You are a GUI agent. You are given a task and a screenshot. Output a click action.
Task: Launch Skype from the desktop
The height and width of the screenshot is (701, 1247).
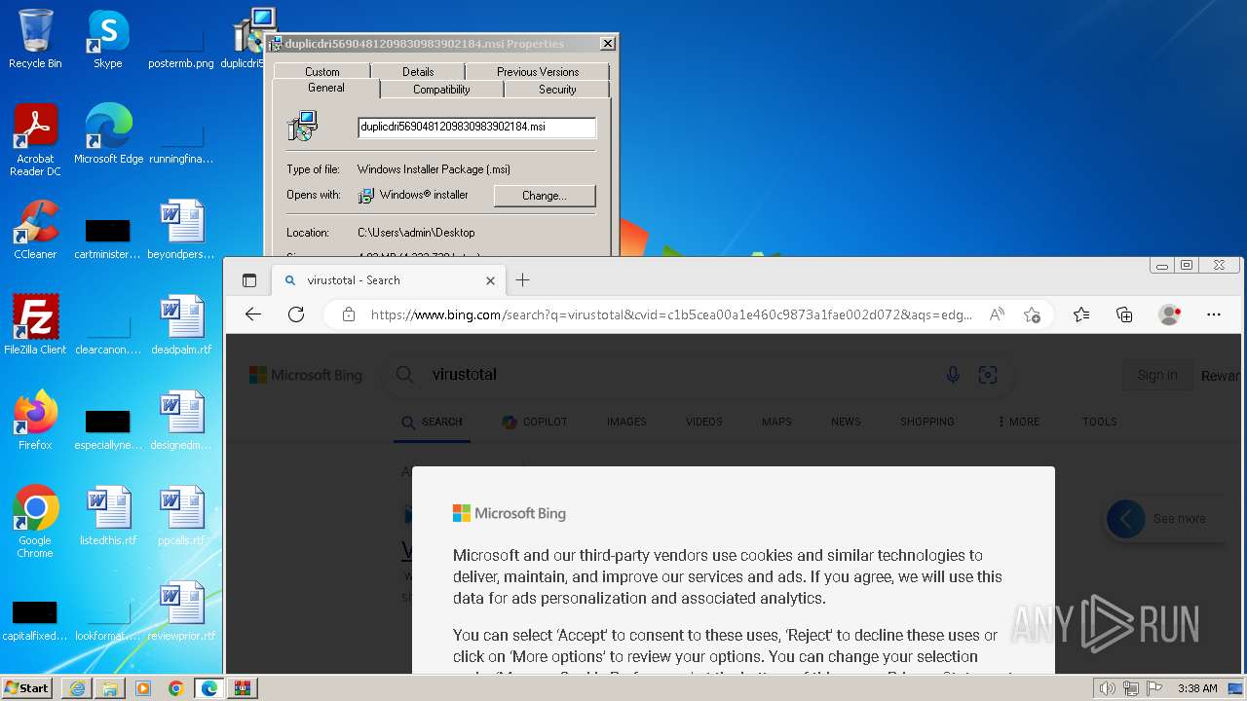(108, 39)
